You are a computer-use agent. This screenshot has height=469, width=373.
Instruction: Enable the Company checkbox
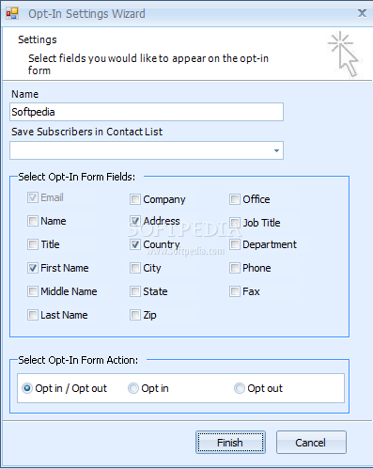pos(135,199)
